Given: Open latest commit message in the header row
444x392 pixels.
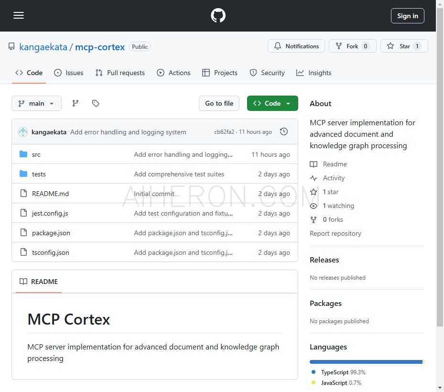Looking at the screenshot, I should point(128,132).
